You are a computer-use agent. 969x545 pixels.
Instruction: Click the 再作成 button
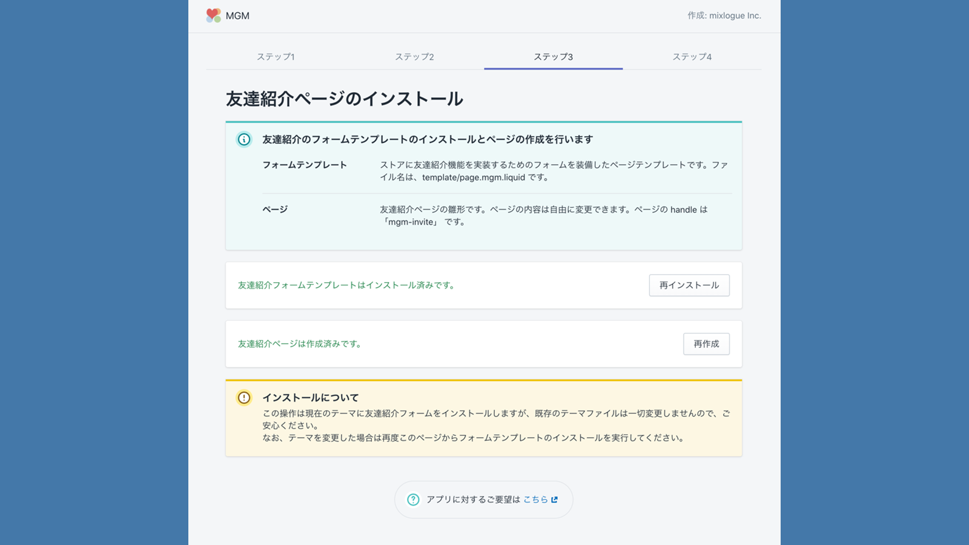[706, 344]
